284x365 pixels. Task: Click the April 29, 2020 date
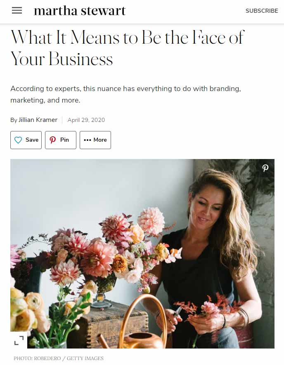click(x=86, y=120)
